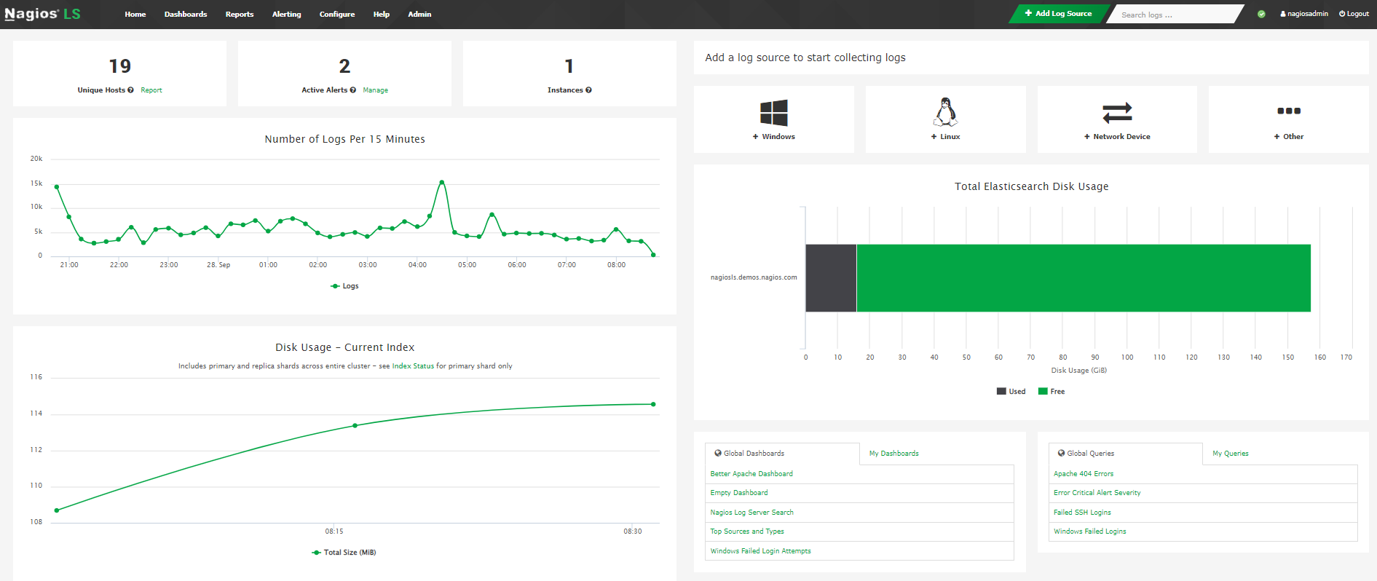Switch to the My Dashboards tab
This screenshot has width=1377, height=581.
click(x=893, y=454)
